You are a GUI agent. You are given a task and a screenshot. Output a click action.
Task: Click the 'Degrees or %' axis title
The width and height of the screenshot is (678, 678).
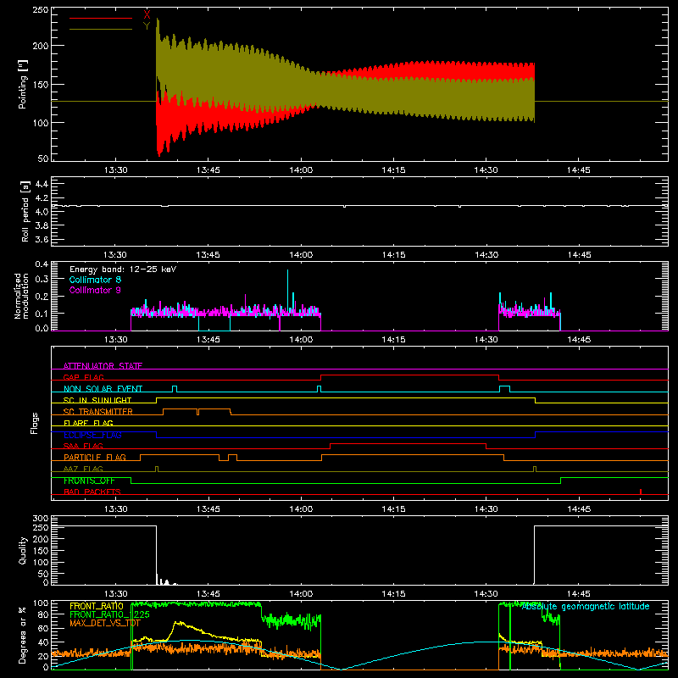pos(23,635)
